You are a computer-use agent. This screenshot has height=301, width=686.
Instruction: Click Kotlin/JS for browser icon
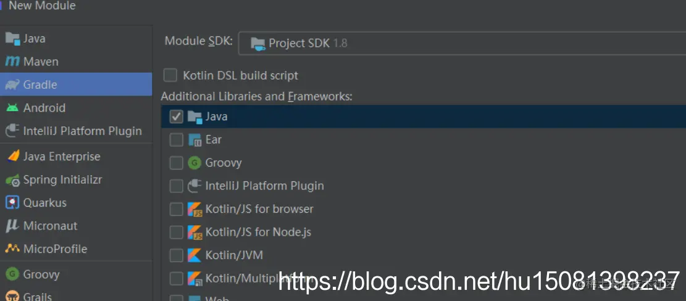(195, 209)
